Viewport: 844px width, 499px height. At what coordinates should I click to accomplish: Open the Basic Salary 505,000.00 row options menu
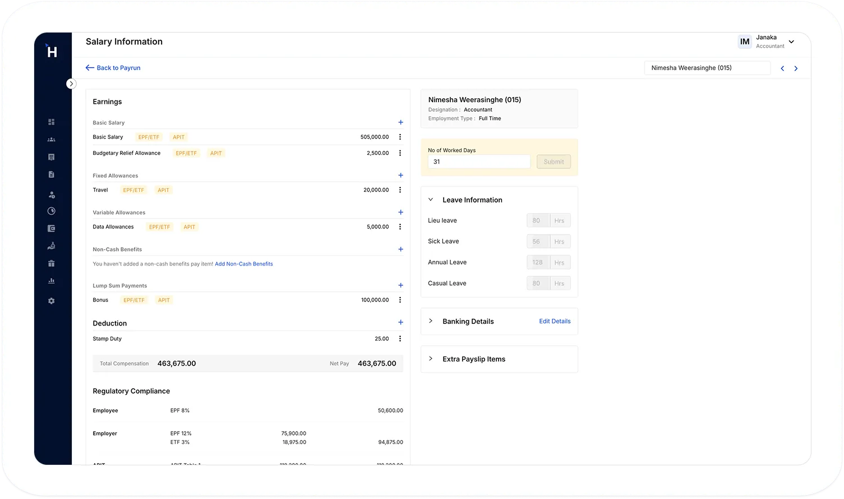400,137
